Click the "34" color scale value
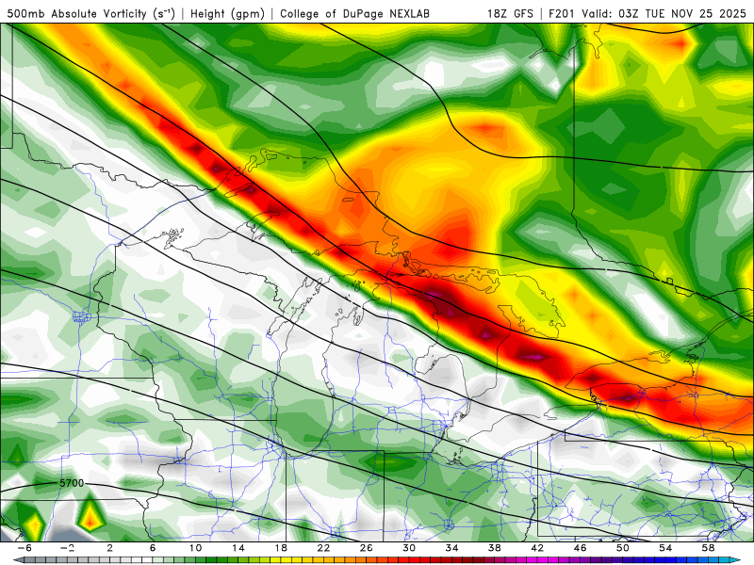Screen dimensions: 754x565 (x=452, y=548)
